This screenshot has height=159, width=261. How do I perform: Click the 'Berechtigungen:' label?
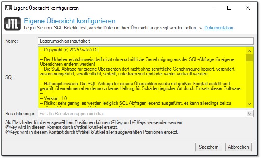point(21,114)
